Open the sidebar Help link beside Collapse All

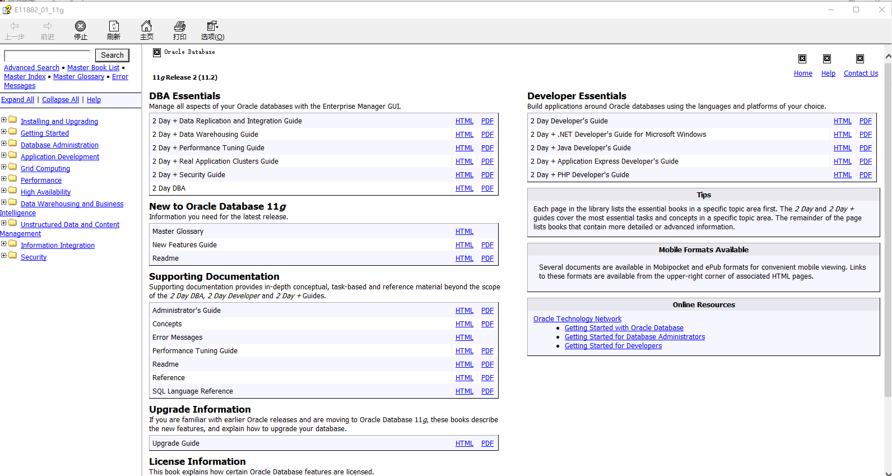(94, 100)
